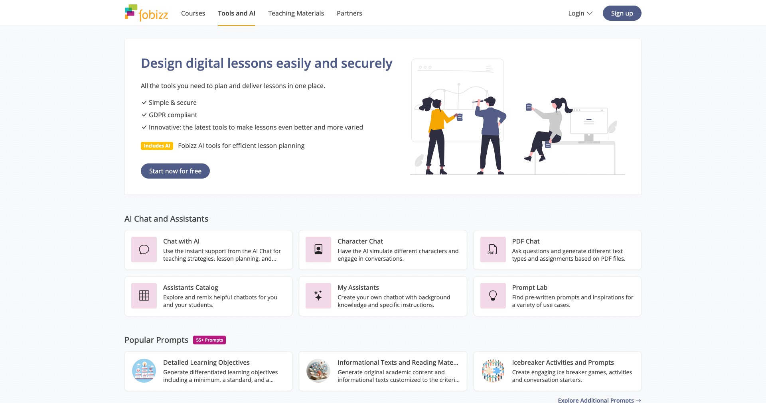
Task: Open the Prompt Lab lightbulb icon
Action: point(493,296)
